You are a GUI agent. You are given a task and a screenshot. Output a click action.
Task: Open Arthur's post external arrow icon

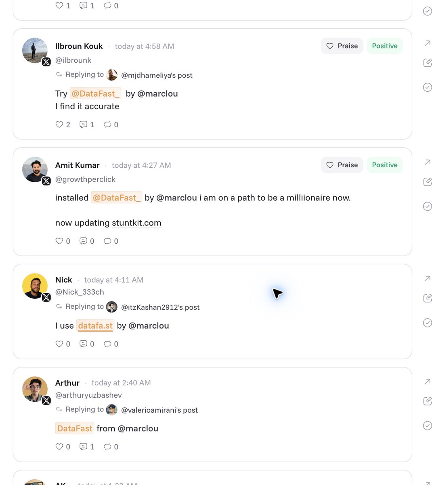pyautogui.click(x=427, y=382)
